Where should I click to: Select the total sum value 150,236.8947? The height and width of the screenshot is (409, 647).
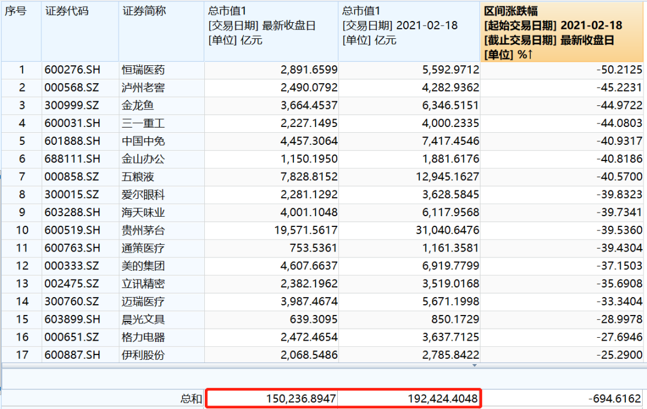pos(273,399)
